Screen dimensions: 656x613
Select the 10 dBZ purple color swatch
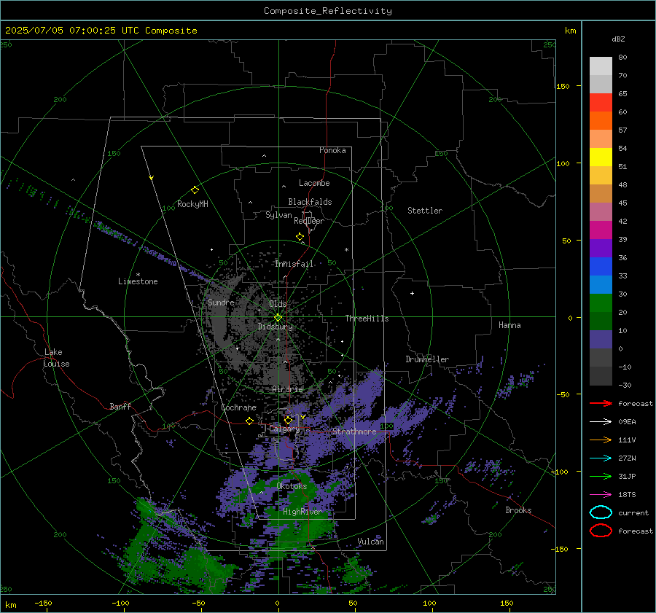(x=601, y=340)
